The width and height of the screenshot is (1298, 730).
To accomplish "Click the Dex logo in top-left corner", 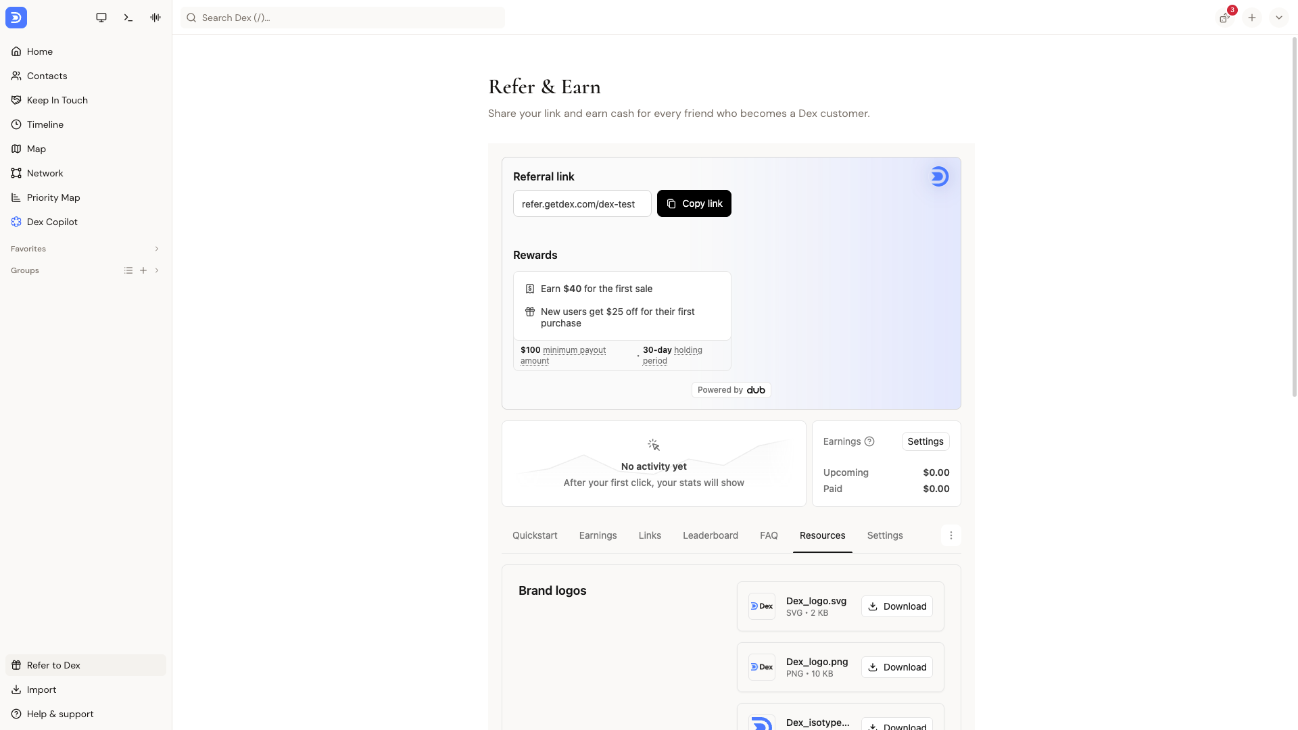I will pos(16,18).
